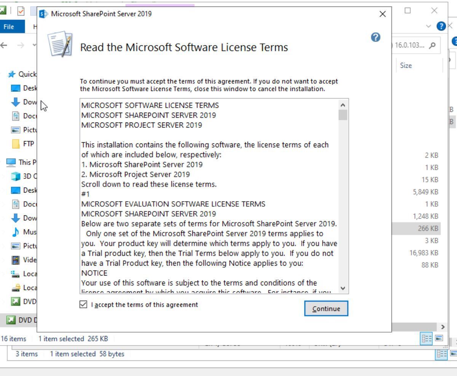This screenshot has height=376, width=457.
Task: Click horizontal scrollbar right arrow in Explorer
Action: pos(442,327)
